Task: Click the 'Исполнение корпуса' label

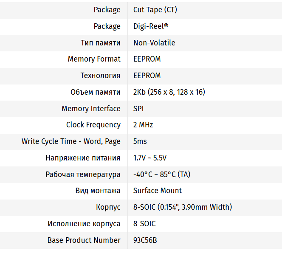Action: (84, 224)
